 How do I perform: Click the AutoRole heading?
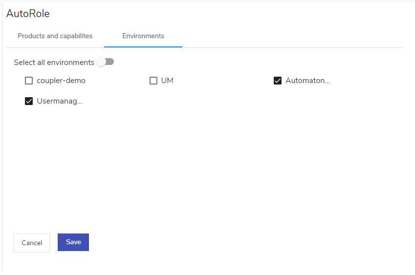tap(28, 14)
